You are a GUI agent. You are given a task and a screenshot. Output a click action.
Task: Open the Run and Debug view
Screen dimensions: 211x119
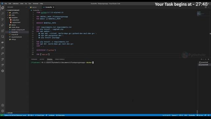(3, 25)
